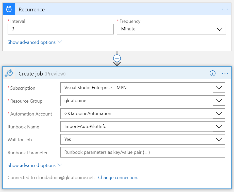Open the Automation Account dropdown
The image size is (234, 192).
coord(143,113)
